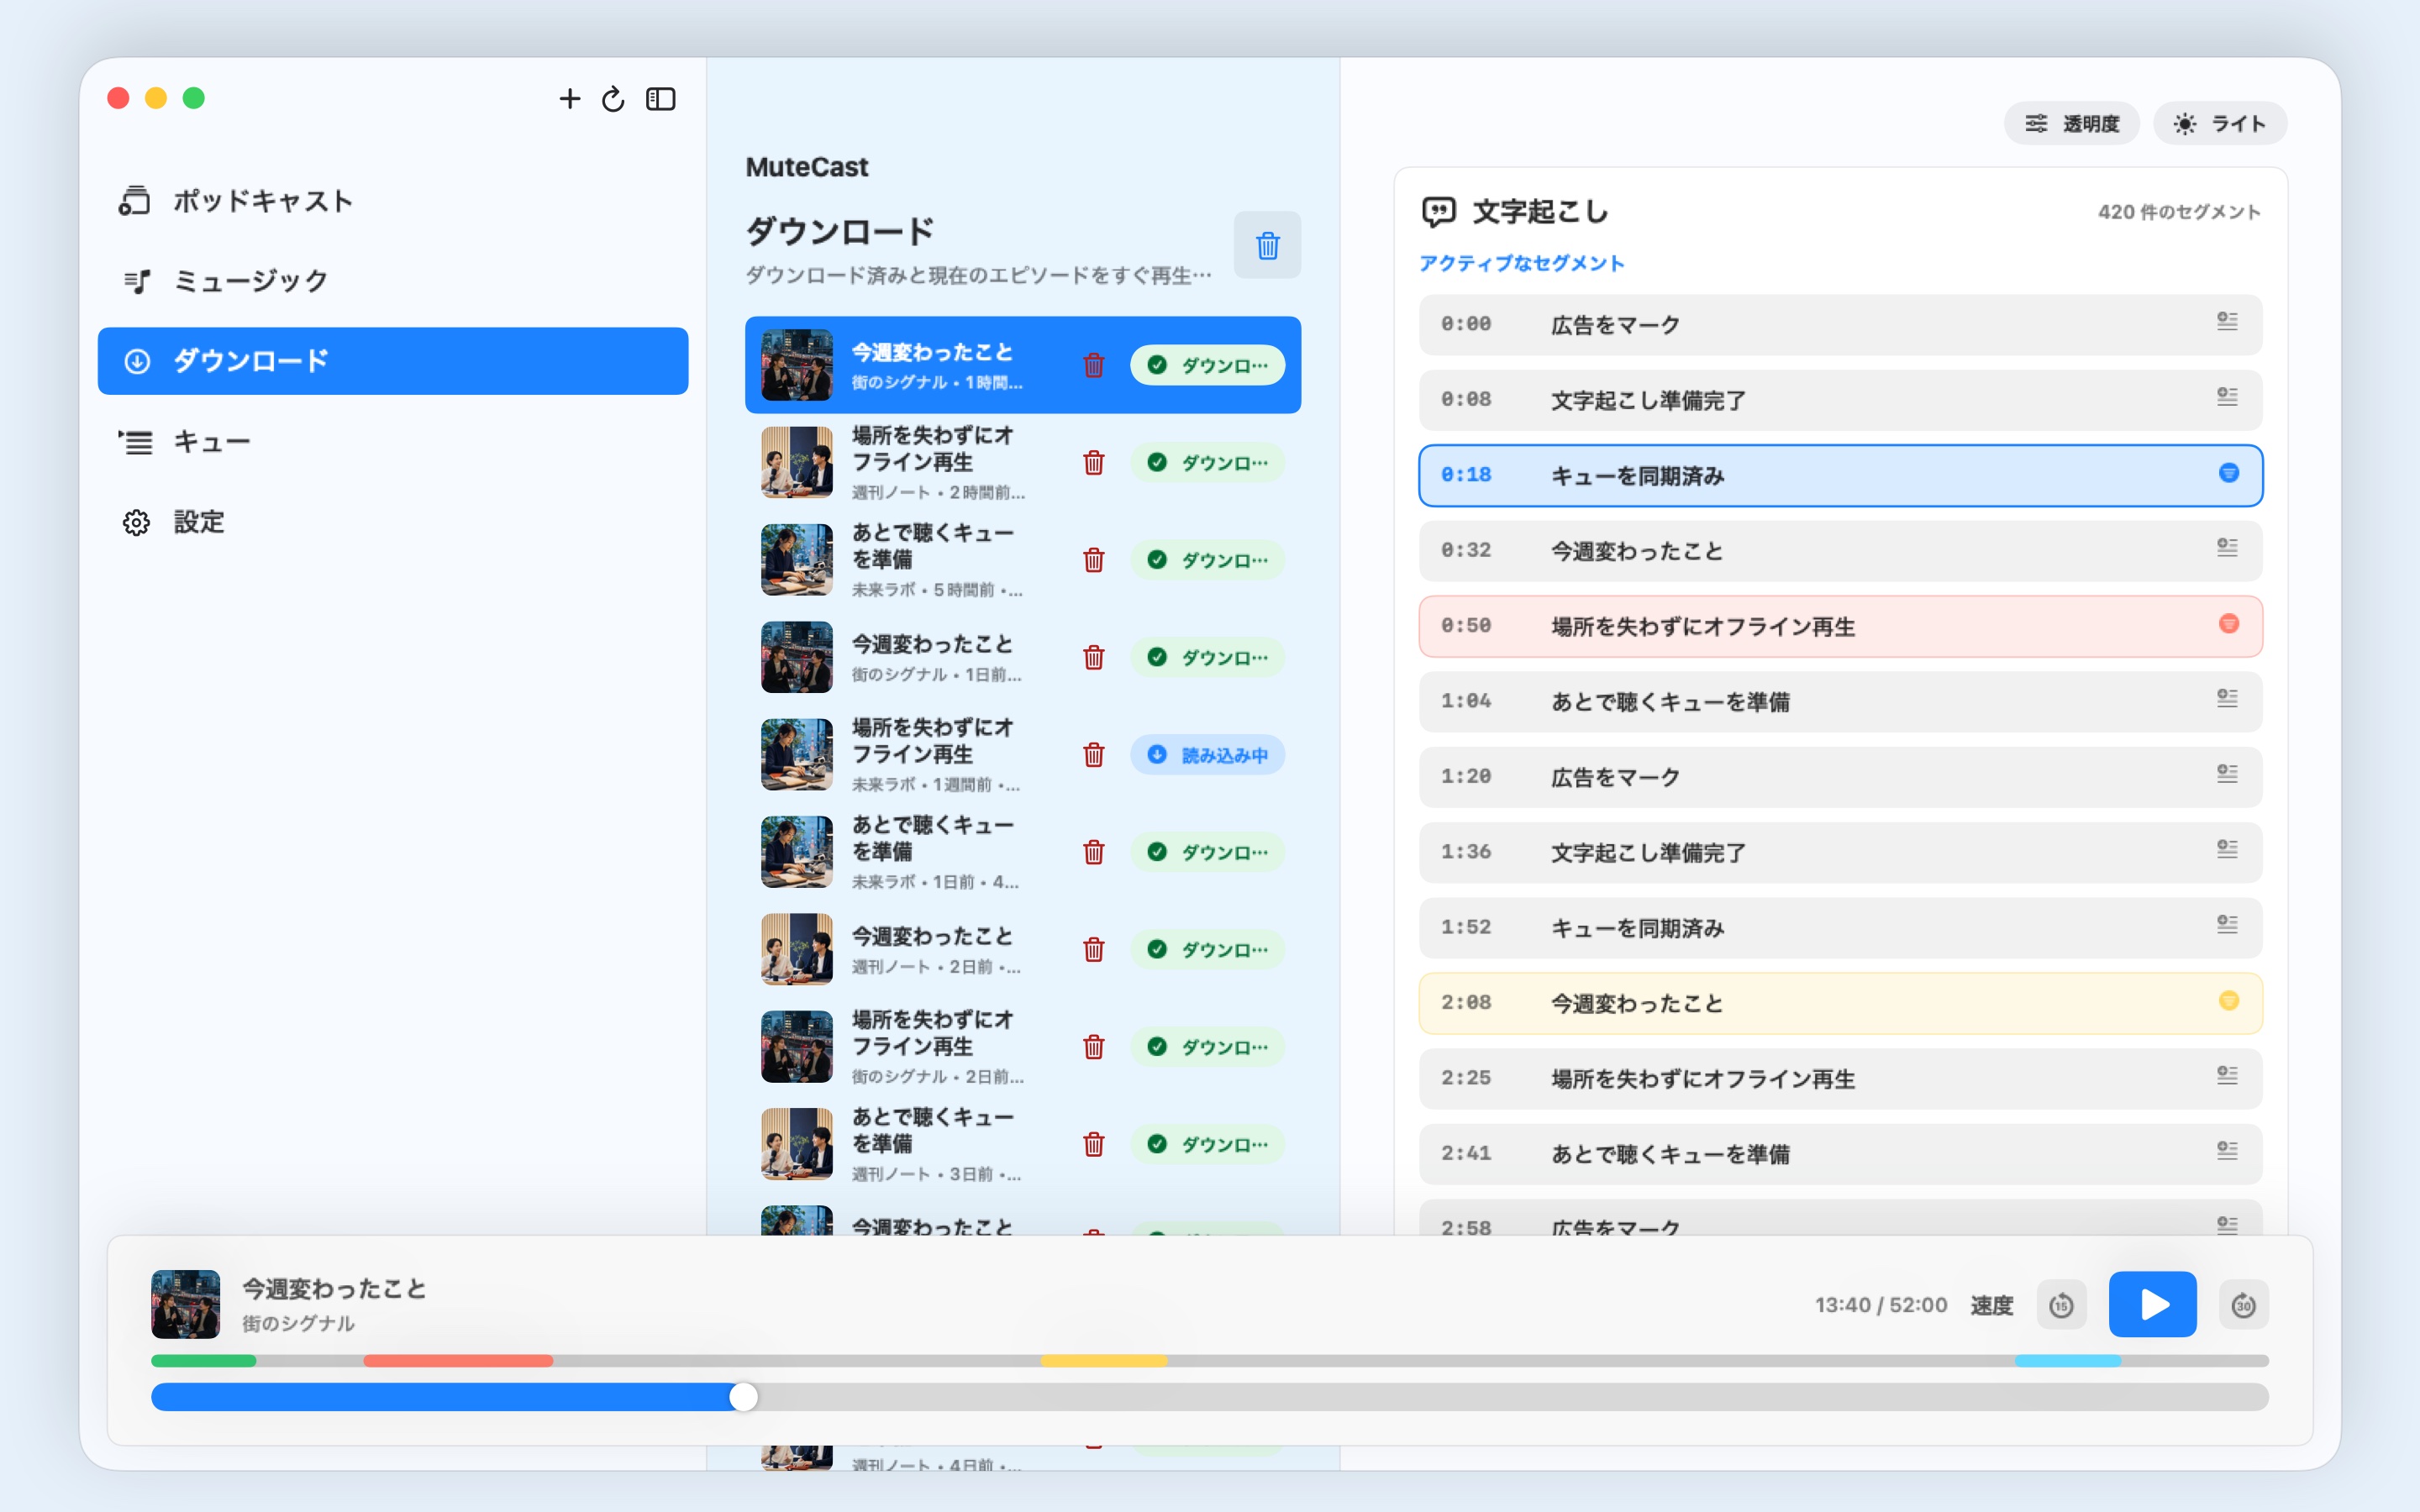This screenshot has width=2420, height=1512.
Task: Toggle the sidebar panel icon
Action: (x=661, y=98)
